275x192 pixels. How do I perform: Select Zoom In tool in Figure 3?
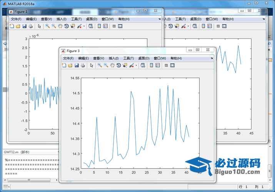pos(100,66)
